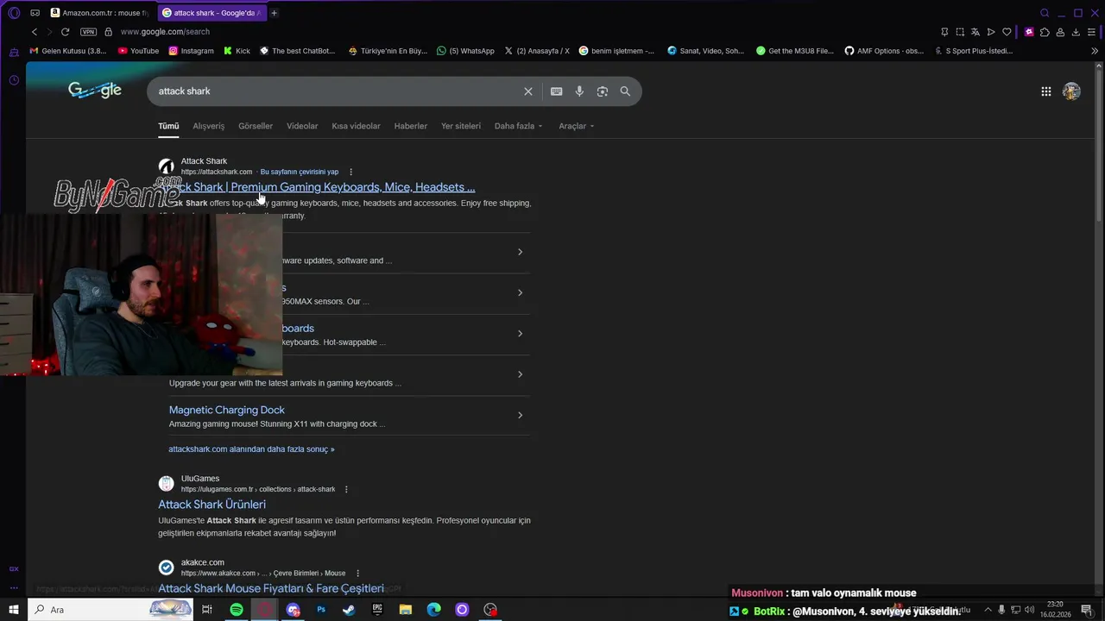Open File Explorer from the taskbar
Screen dimensions: 1105x621
(406, 610)
